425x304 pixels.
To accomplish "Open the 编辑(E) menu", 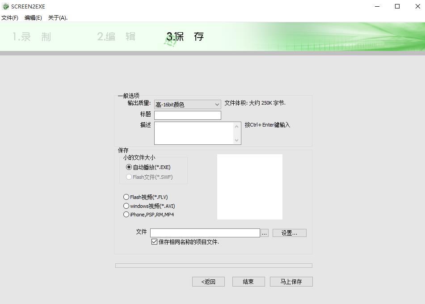I will [33, 18].
